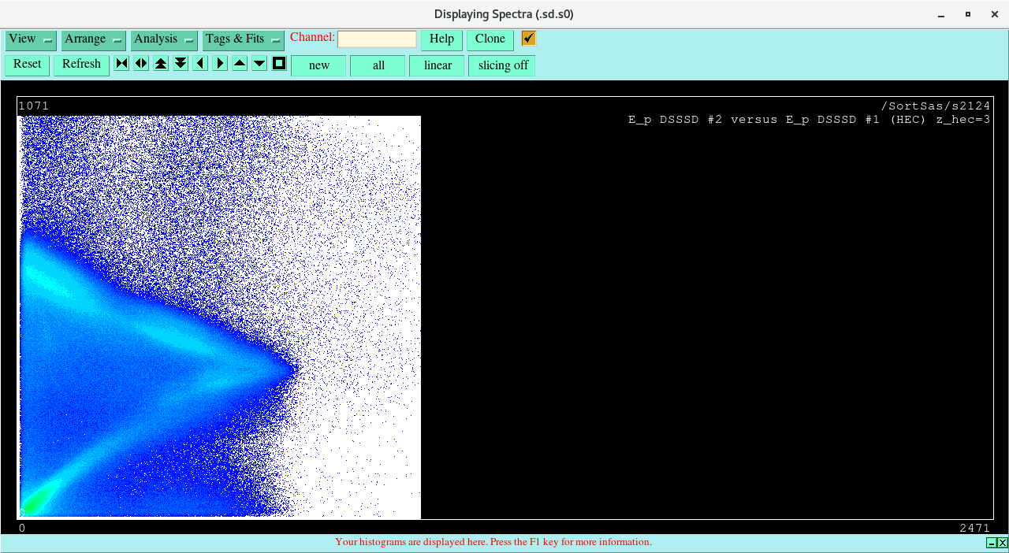
Task: Shift the spectrum right with the right arrow
Action: [220, 64]
